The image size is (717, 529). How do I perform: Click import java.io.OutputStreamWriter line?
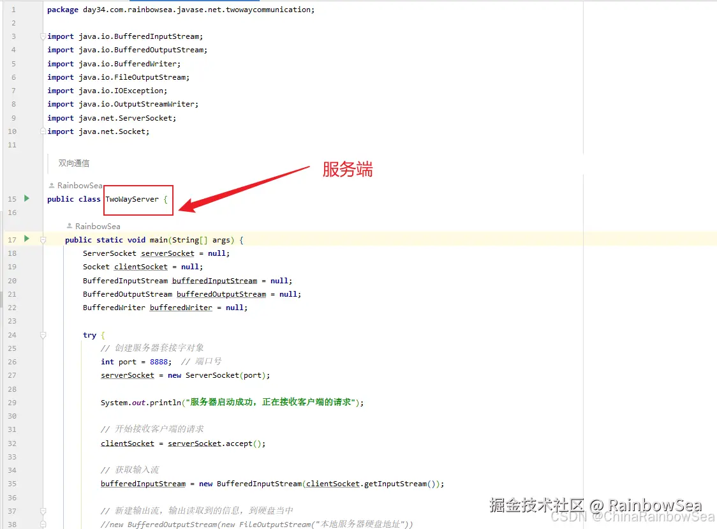[x=122, y=105]
